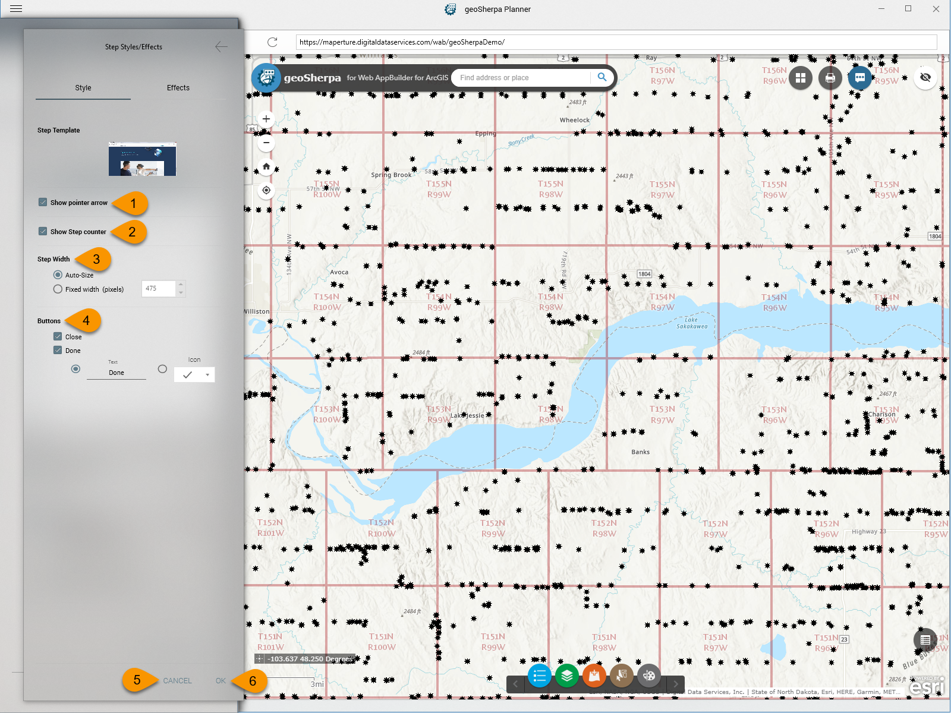This screenshot has height=713, width=951.
Task: Open the attribute table button
Action: click(x=925, y=640)
